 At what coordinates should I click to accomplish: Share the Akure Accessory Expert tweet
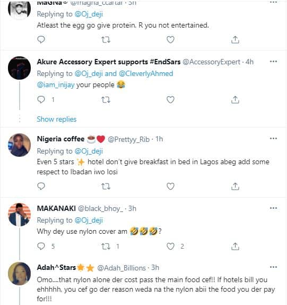235,100
